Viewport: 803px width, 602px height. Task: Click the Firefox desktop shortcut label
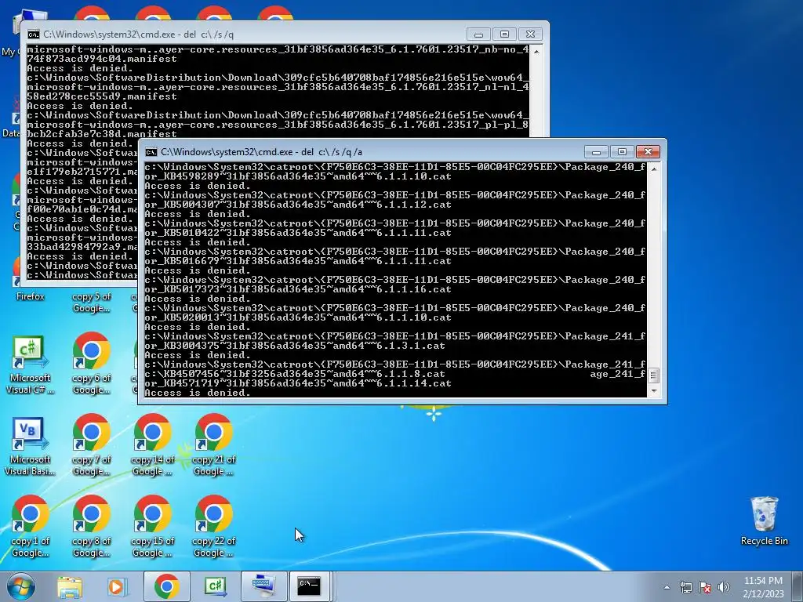[31, 296]
